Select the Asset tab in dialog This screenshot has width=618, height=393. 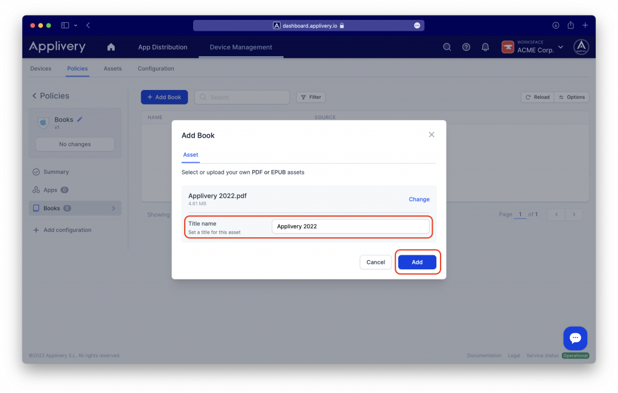190,155
